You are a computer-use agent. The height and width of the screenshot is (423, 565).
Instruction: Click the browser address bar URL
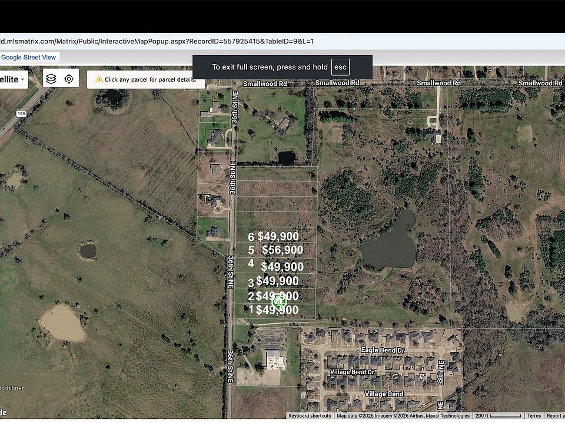157,41
